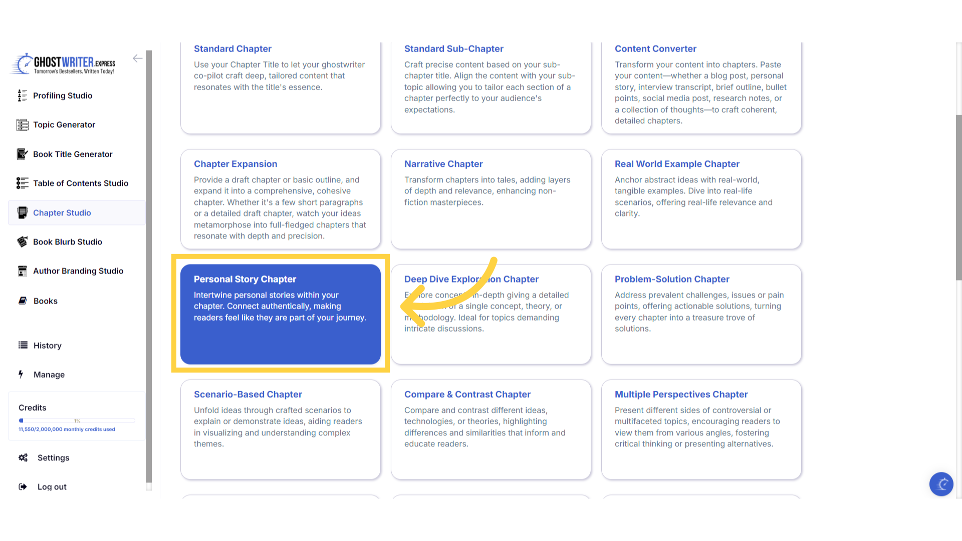Click the Book Title Generator icon
This screenshot has height=541, width=962.
pos(22,154)
